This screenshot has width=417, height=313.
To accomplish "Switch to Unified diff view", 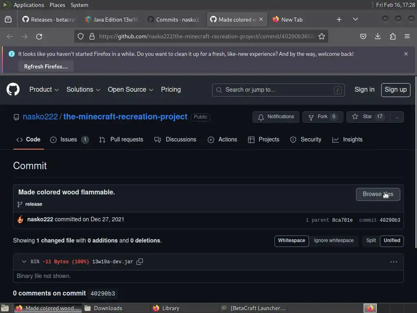I will click(x=392, y=241).
